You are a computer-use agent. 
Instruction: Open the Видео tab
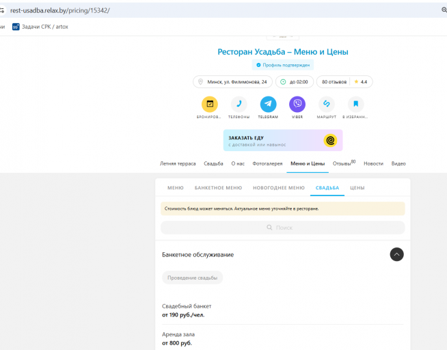point(398,163)
